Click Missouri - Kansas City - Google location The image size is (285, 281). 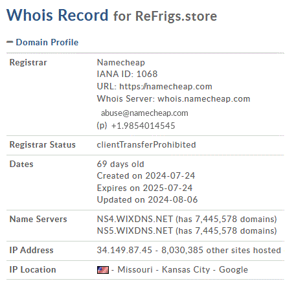pyautogui.click(x=183, y=270)
